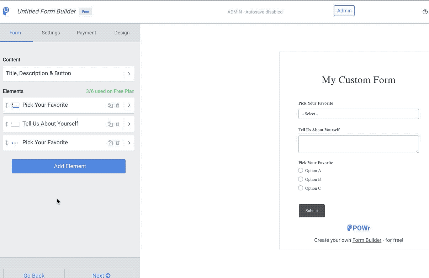Duplicate the first Pick Your Favorite element

pyautogui.click(x=110, y=105)
